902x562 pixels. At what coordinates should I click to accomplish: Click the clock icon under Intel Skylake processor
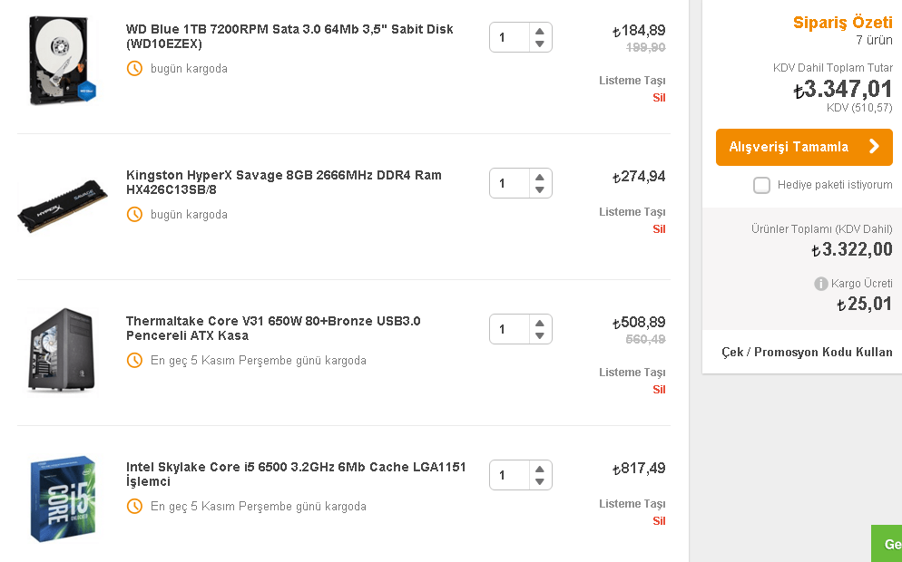click(x=134, y=507)
